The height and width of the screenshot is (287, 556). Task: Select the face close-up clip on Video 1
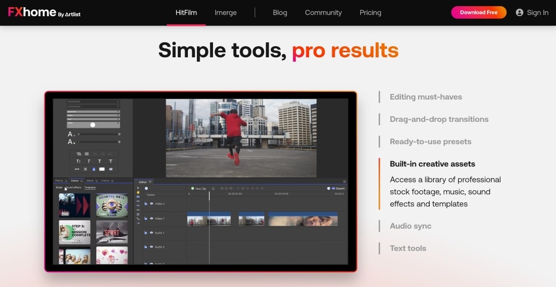click(x=303, y=219)
